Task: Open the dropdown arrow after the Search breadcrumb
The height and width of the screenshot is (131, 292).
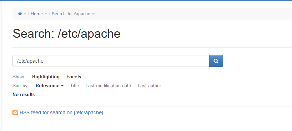Action: coord(93,14)
